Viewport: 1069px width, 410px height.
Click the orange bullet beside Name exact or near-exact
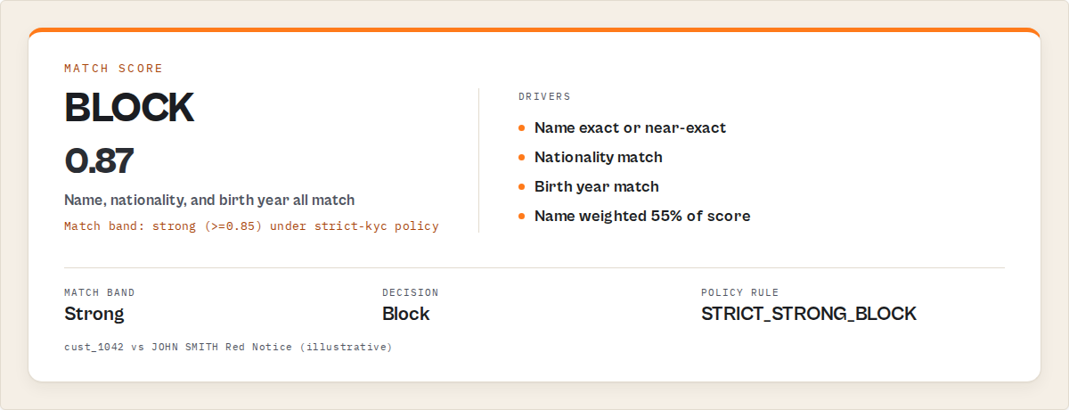(522, 127)
